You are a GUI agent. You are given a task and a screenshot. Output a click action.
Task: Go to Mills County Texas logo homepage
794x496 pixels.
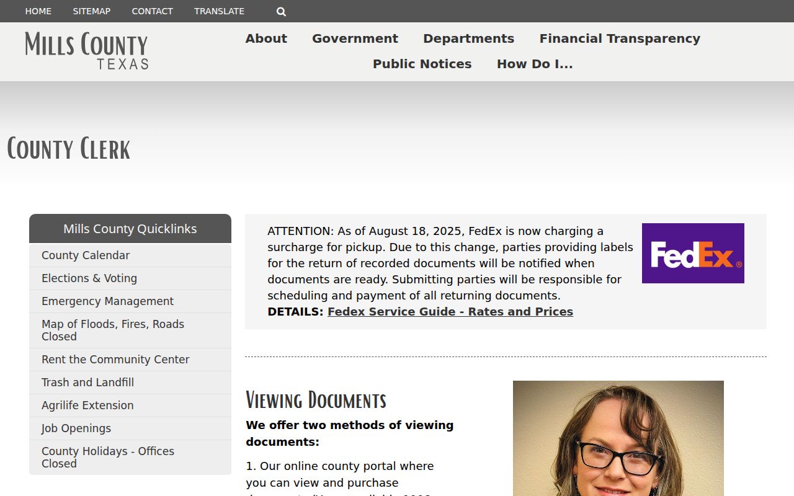click(x=87, y=51)
